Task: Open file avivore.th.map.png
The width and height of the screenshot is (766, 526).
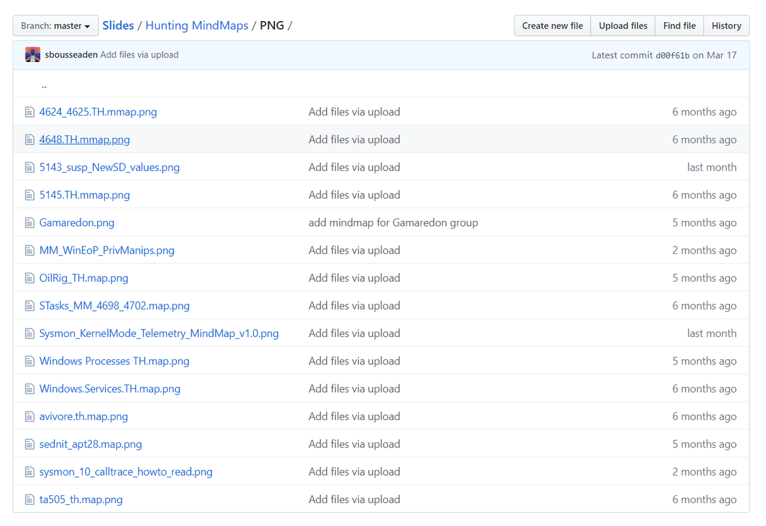Action: [x=84, y=416]
